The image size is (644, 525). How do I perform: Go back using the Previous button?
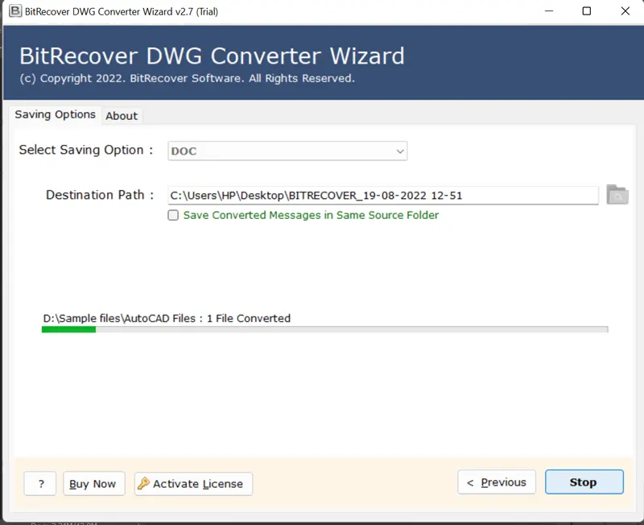(497, 482)
